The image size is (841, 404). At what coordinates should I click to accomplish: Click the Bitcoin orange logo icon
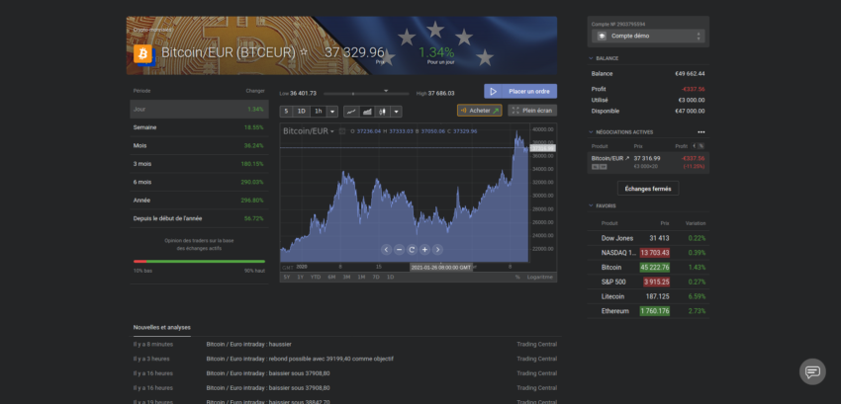(142, 53)
